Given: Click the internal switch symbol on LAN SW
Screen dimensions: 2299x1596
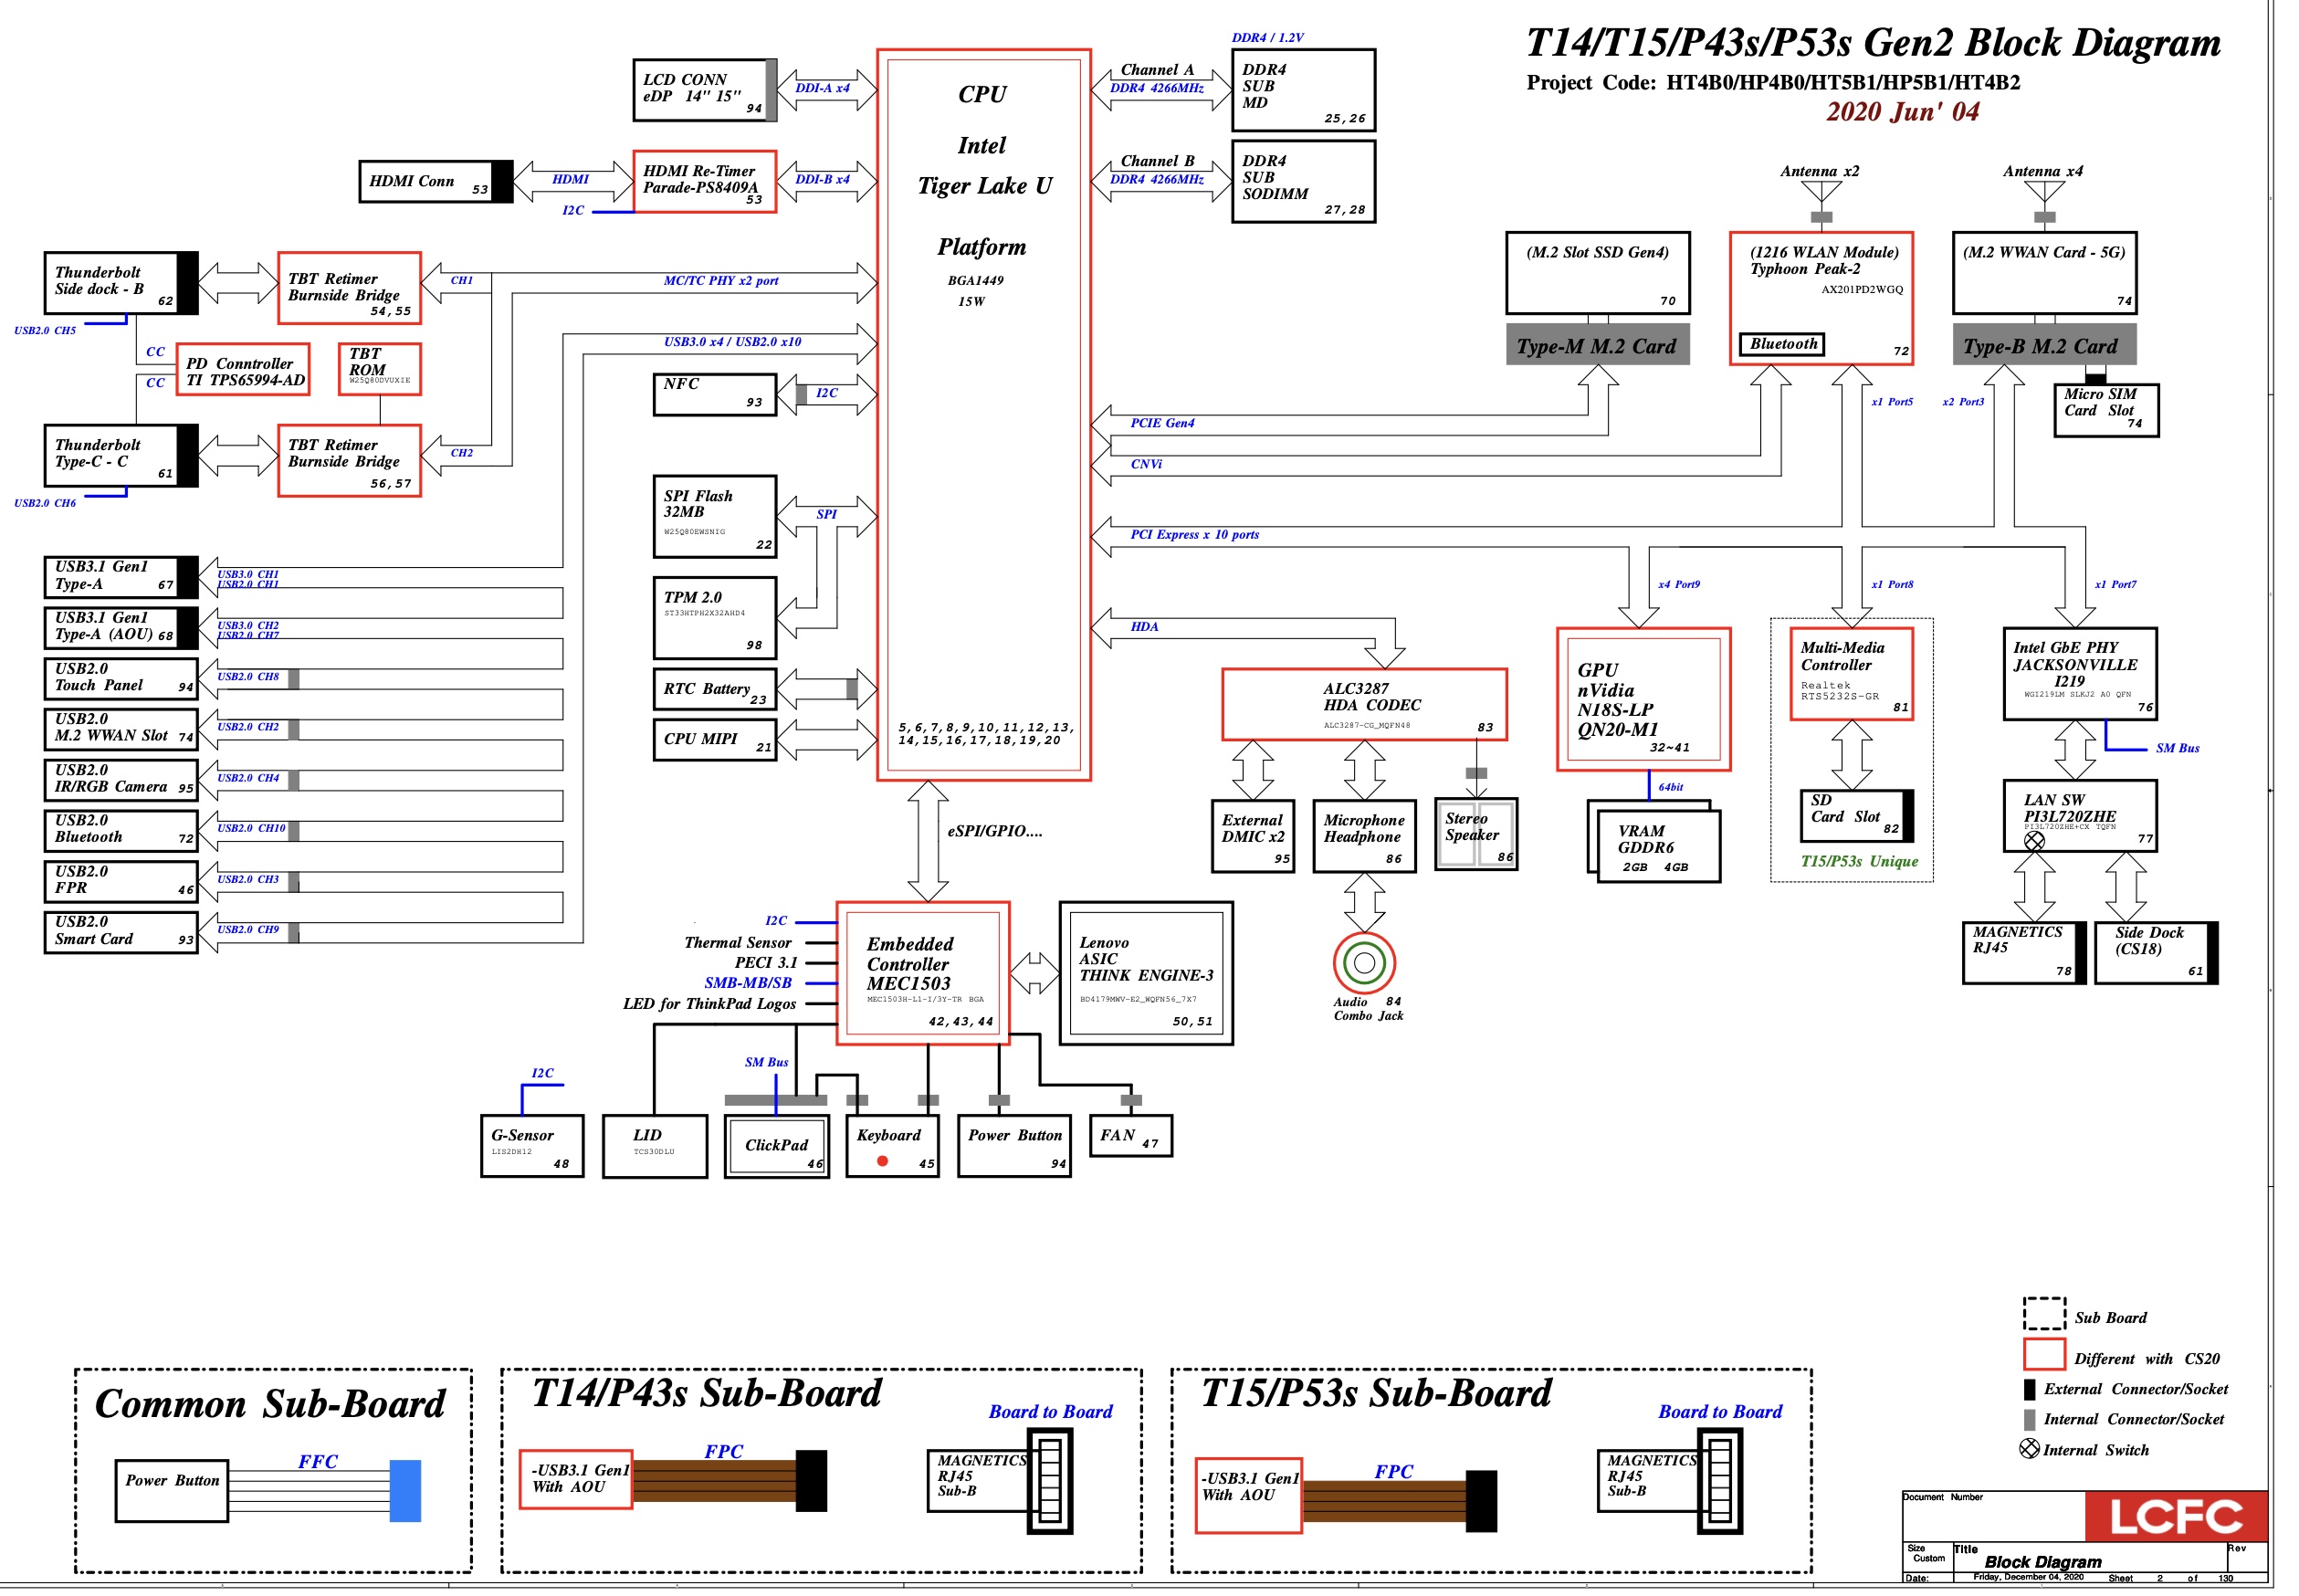Looking at the screenshot, I should point(2034,842).
